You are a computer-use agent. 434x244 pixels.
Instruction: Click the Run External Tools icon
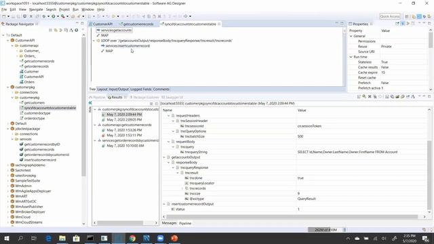click(x=63, y=16)
